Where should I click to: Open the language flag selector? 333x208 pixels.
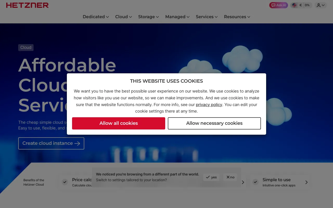pos(294,5)
